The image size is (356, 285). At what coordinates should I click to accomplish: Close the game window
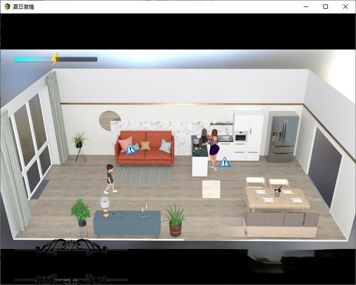pyautogui.click(x=345, y=7)
